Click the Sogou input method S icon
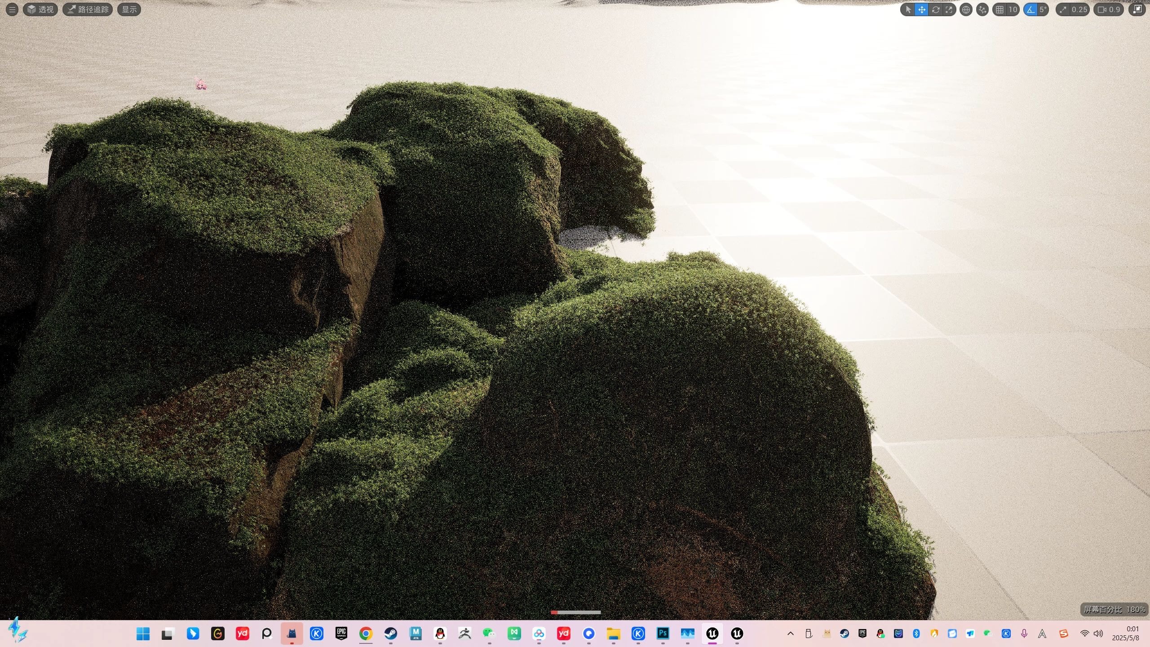The image size is (1150, 647). 1063,634
